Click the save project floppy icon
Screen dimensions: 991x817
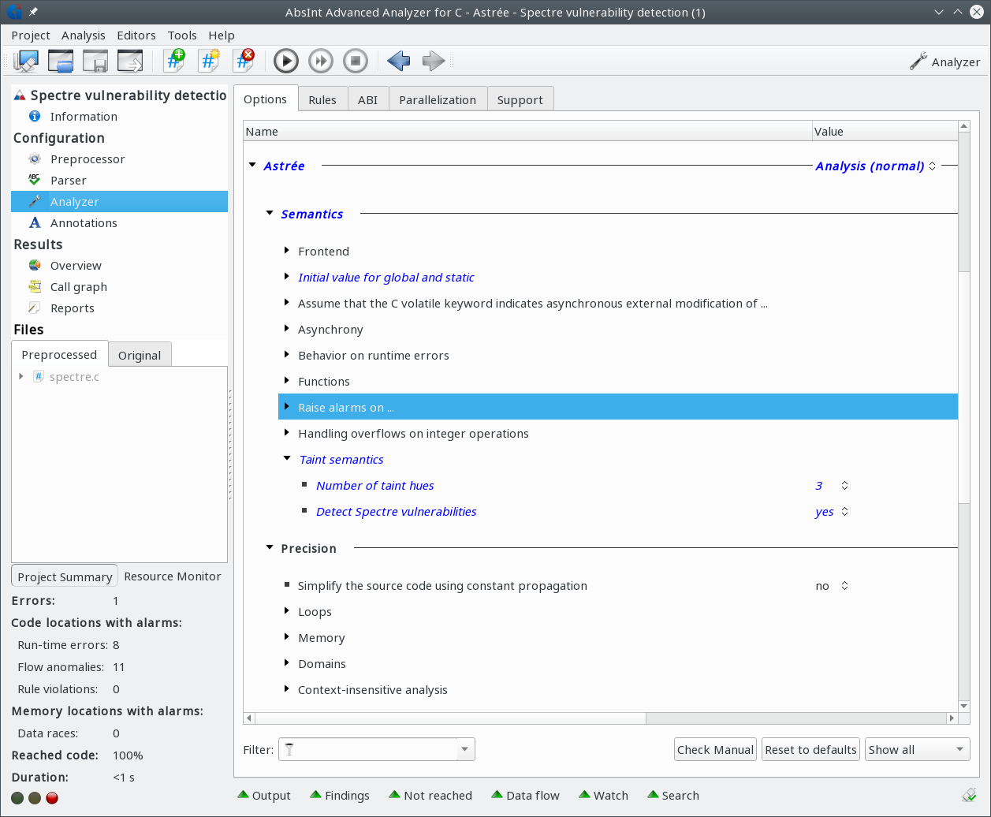(95, 62)
